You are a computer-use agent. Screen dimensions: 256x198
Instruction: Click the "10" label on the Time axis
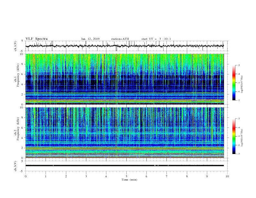tap(227, 176)
